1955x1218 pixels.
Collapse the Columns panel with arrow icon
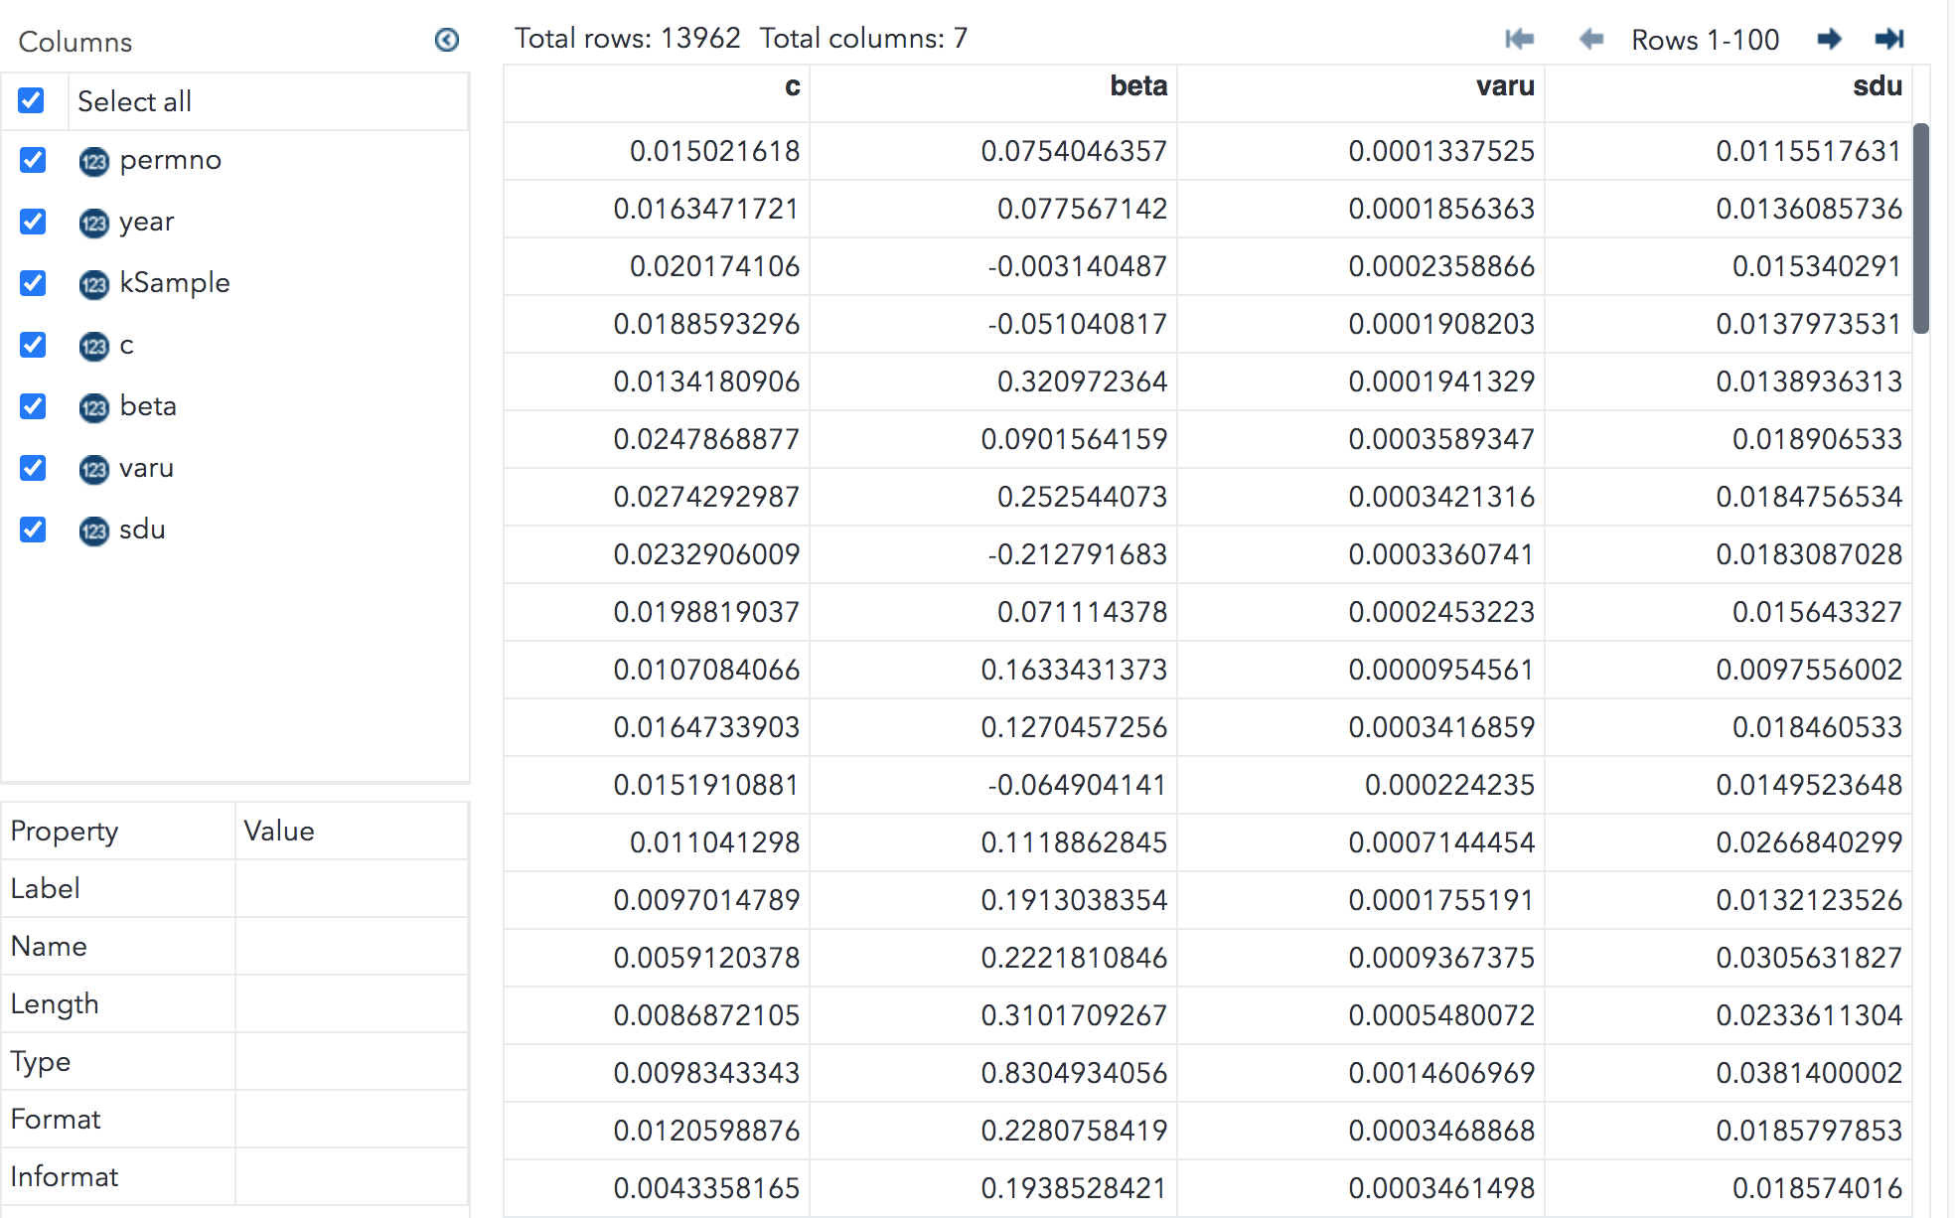447,40
